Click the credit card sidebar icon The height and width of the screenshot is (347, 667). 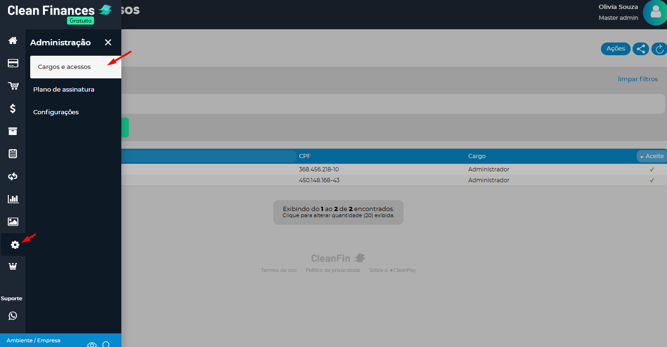pos(13,63)
